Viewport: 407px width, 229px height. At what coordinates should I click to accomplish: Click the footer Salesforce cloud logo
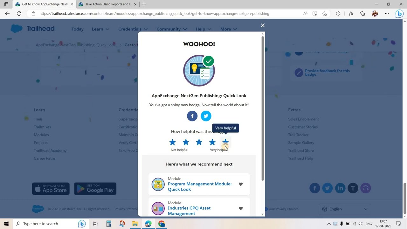(38, 209)
